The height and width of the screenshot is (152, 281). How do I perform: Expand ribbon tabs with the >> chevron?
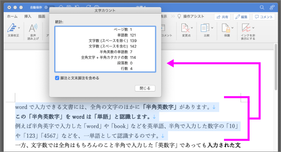pos(173,16)
